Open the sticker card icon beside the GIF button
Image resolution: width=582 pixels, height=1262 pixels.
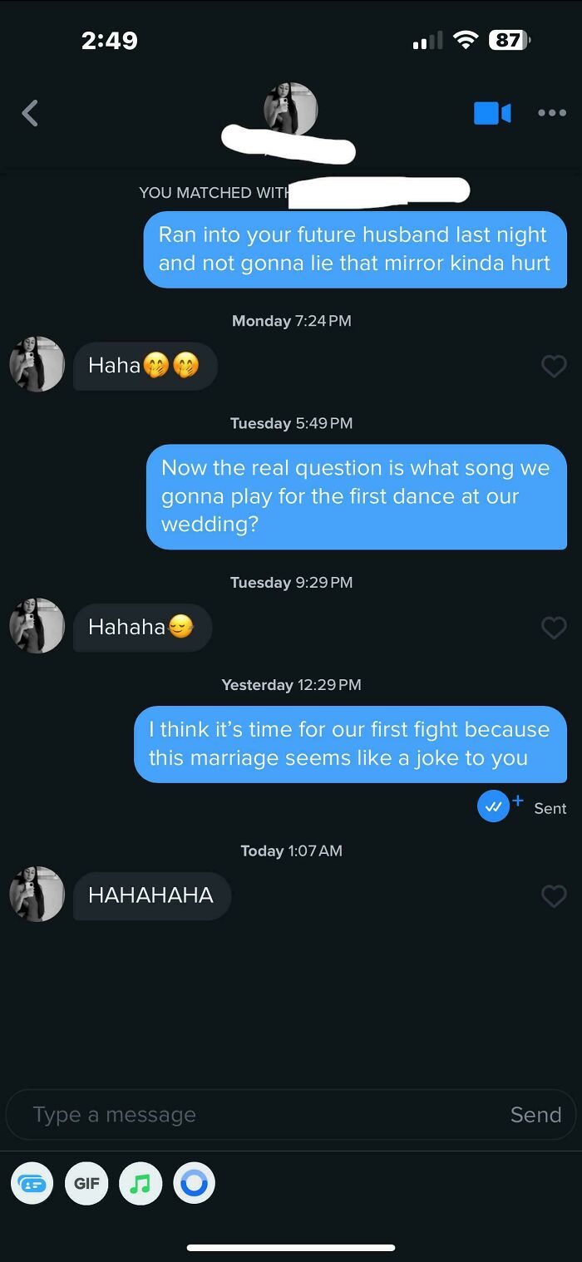[32, 1184]
